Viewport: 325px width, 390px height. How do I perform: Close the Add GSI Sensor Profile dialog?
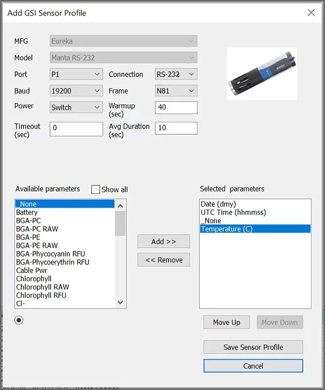coord(311,13)
